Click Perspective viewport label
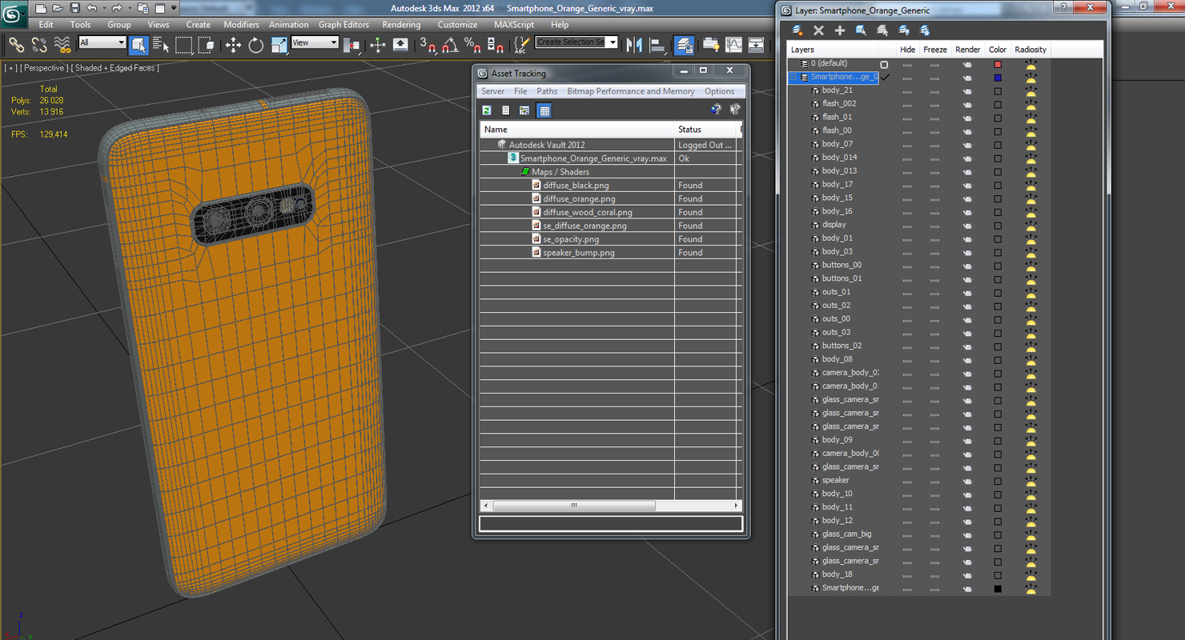This screenshot has height=640, width=1185. click(44, 68)
